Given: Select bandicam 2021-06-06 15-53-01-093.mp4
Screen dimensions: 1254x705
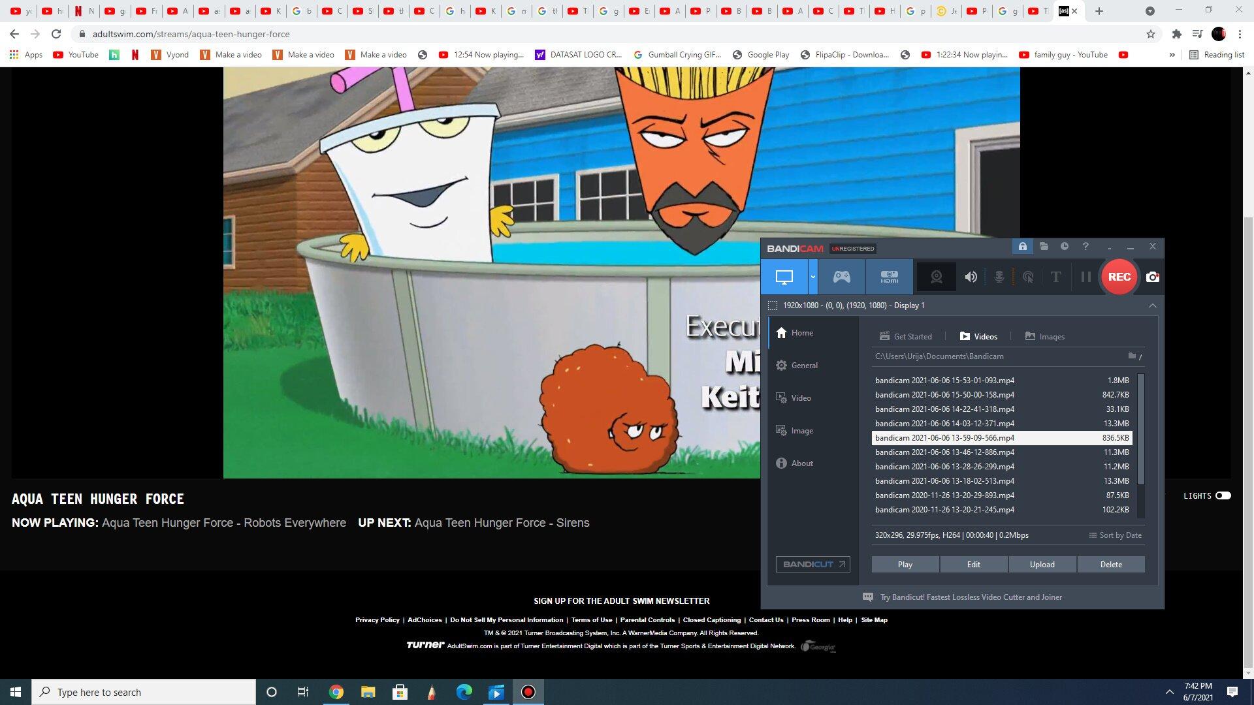Looking at the screenshot, I should (x=1002, y=381).
